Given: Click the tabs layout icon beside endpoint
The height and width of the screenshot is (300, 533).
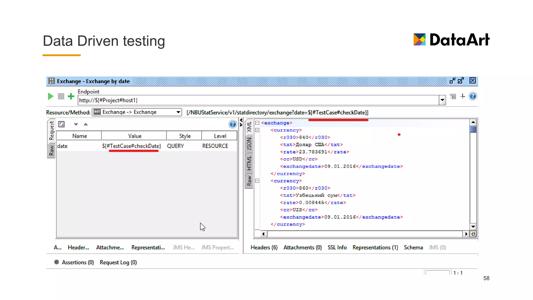Looking at the screenshot, I should pyautogui.click(x=453, y=97).
